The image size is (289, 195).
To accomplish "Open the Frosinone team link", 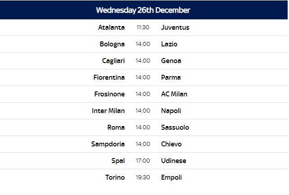I will tap(110, 94).
